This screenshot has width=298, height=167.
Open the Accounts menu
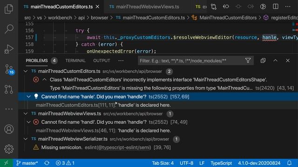pyautogui.click(x=9, y=129)
